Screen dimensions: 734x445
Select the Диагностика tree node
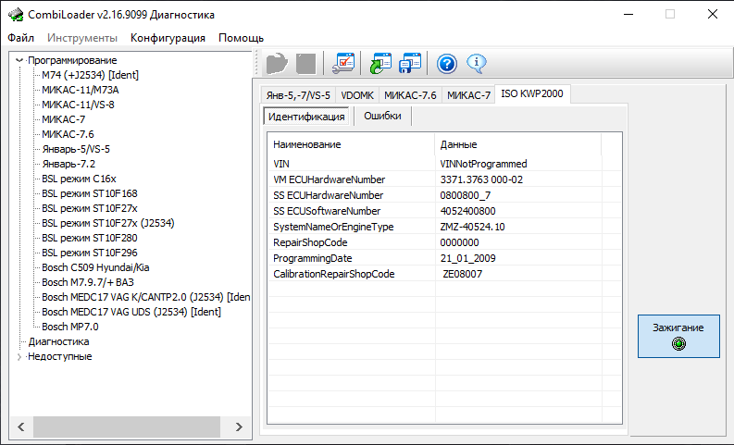(x=58, y=341)
